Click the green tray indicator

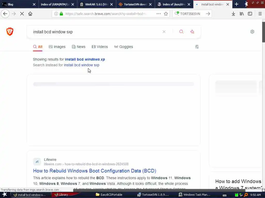coord(237,195)
